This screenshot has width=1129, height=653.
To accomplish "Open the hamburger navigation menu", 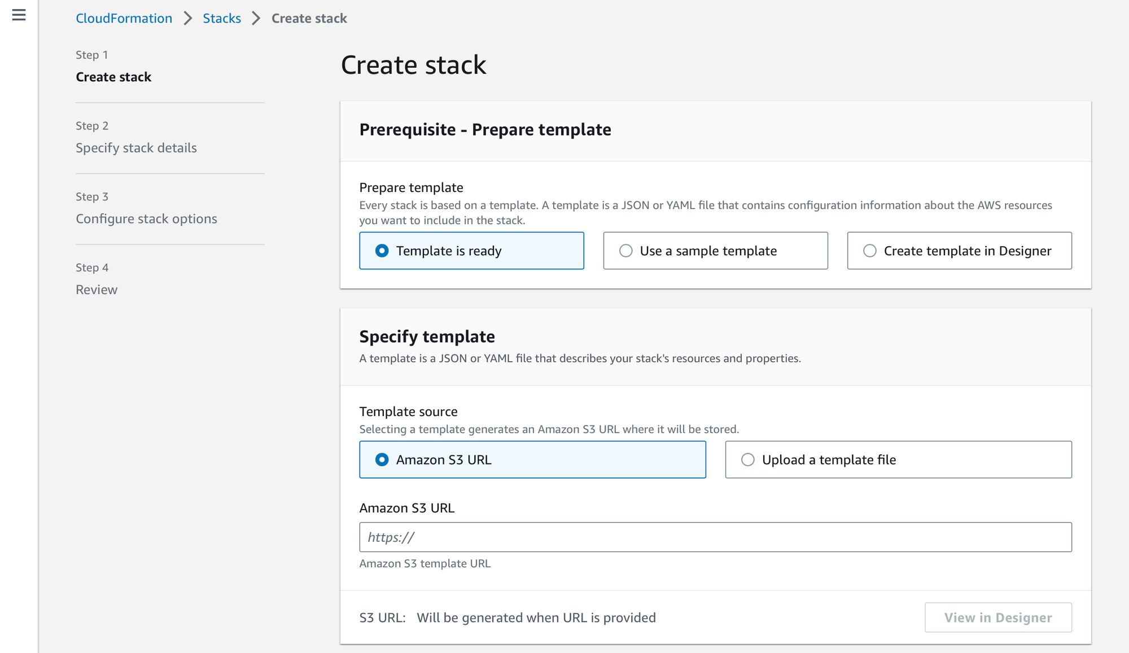I will pos(19,15).
